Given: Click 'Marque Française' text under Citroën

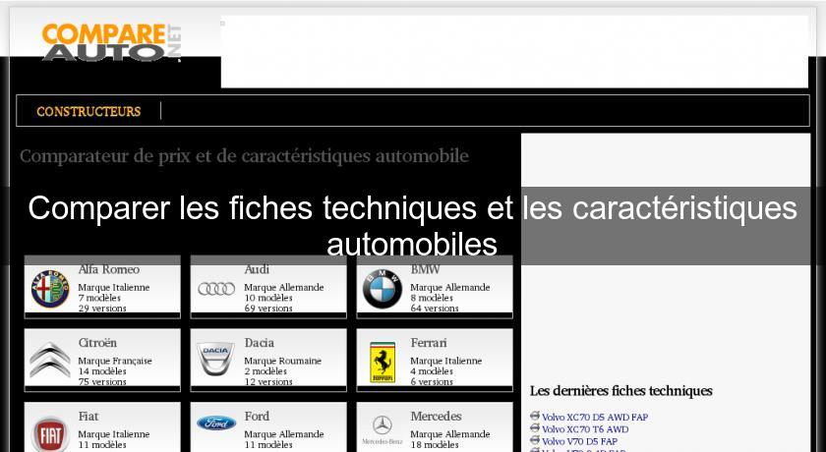Looking at the screenshot, I should 115,361.
